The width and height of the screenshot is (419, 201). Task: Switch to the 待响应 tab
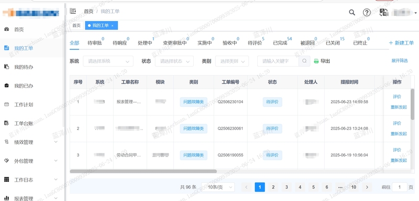(120, 43)
